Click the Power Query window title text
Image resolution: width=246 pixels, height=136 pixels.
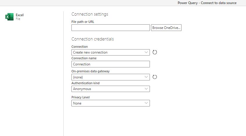[x=207, y=3]
